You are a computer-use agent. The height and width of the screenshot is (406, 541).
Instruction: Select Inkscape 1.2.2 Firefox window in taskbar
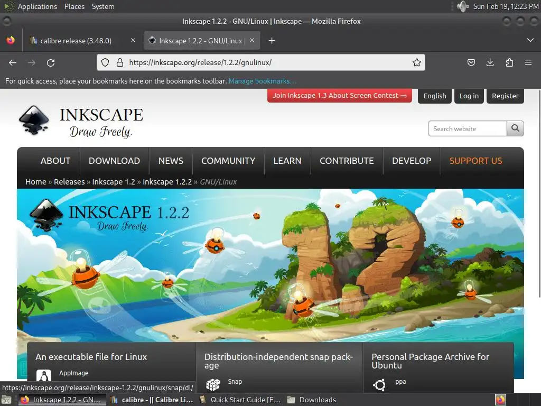(61, 400)
